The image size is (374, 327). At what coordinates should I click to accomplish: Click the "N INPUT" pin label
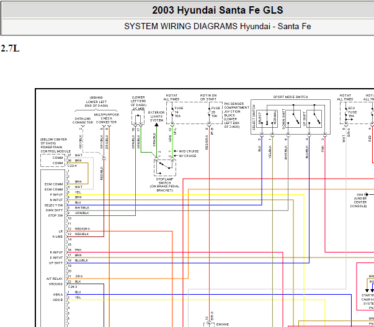pyautogui.click(x=56, y=200)
